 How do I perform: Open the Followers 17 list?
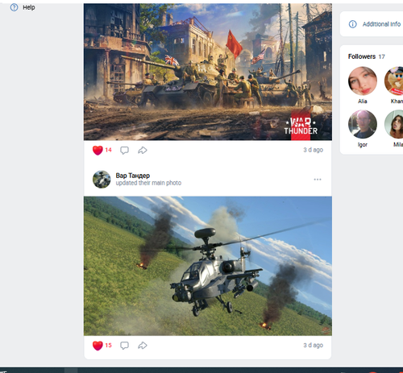[x=367, y=56]
